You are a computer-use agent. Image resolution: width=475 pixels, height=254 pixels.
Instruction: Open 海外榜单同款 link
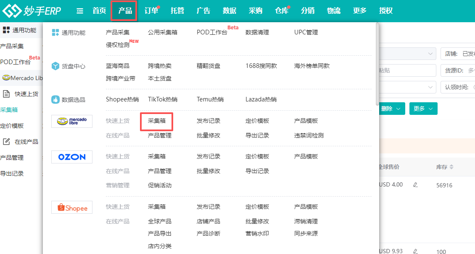tap(312, 66)
